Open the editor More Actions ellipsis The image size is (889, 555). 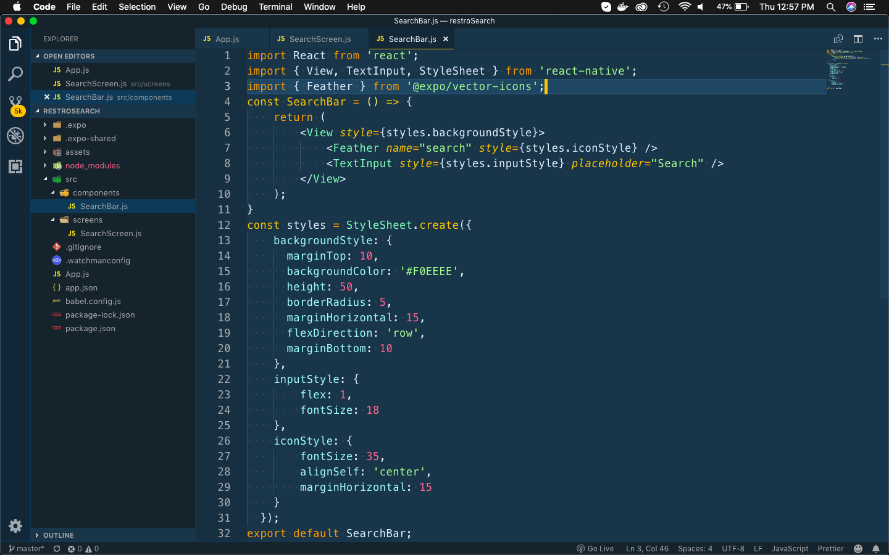(878, 39)
